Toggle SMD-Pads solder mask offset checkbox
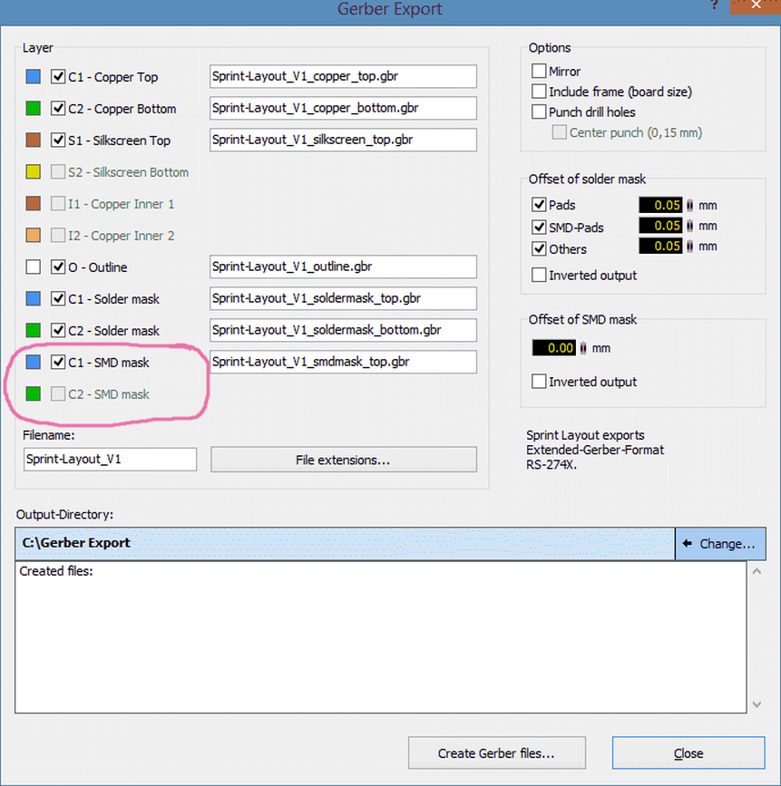Viewport: 781px width, 786px height. 539,227
